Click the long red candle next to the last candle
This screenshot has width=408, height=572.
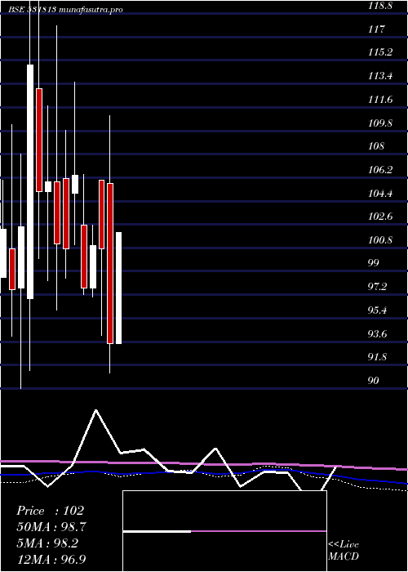110,263
